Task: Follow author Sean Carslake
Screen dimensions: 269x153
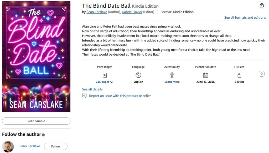Action: click(56, 146)
